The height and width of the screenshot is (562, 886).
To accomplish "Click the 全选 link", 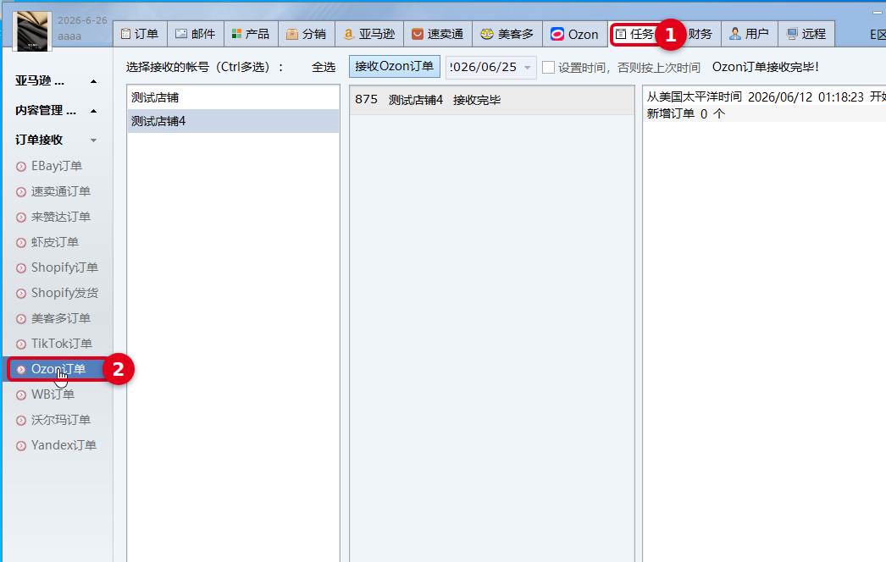I will coord(324,67).
